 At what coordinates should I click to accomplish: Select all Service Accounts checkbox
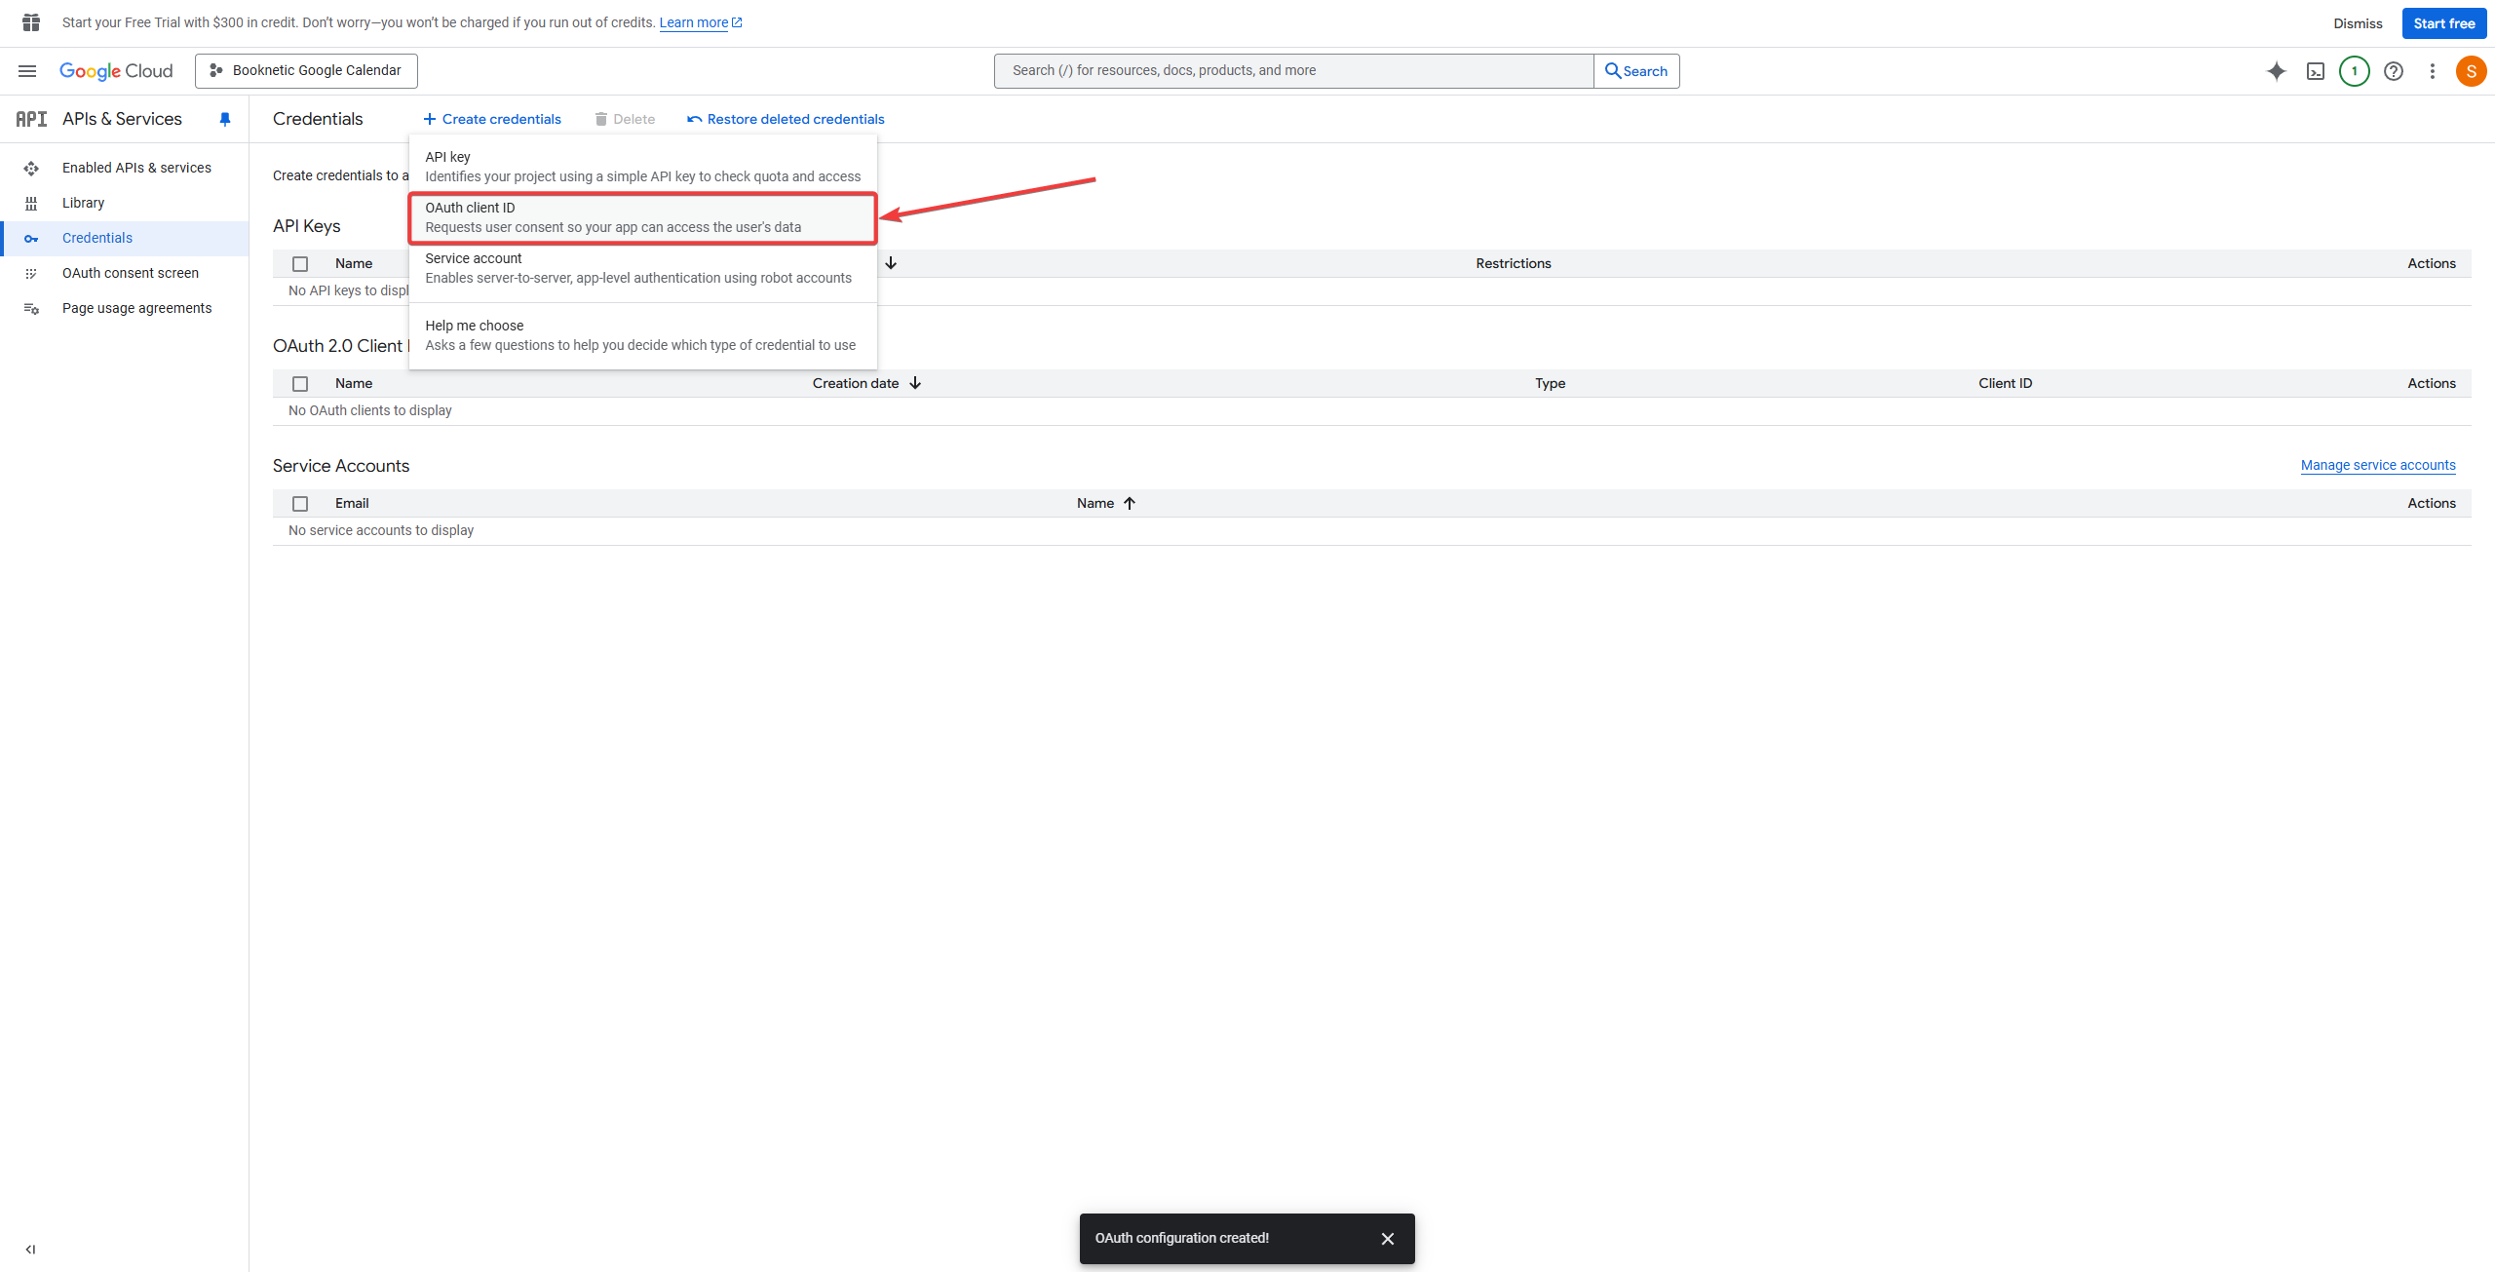(300, 504)
